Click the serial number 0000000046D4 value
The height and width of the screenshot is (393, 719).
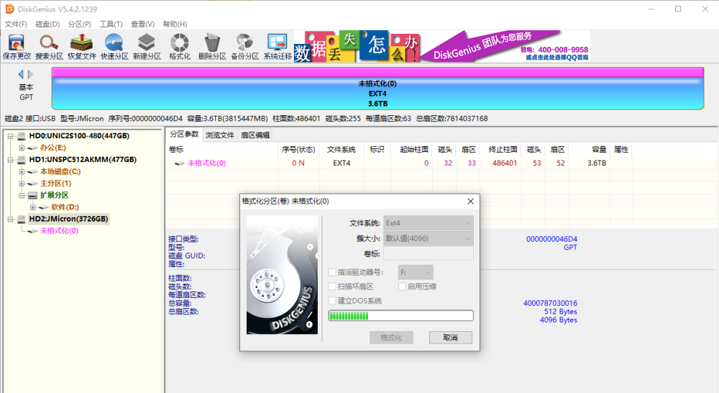pos(551,239)
